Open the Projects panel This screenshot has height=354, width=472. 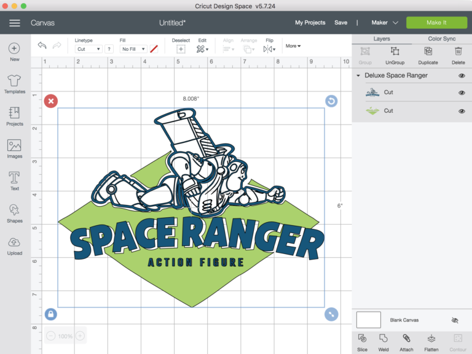coord(15,117)
